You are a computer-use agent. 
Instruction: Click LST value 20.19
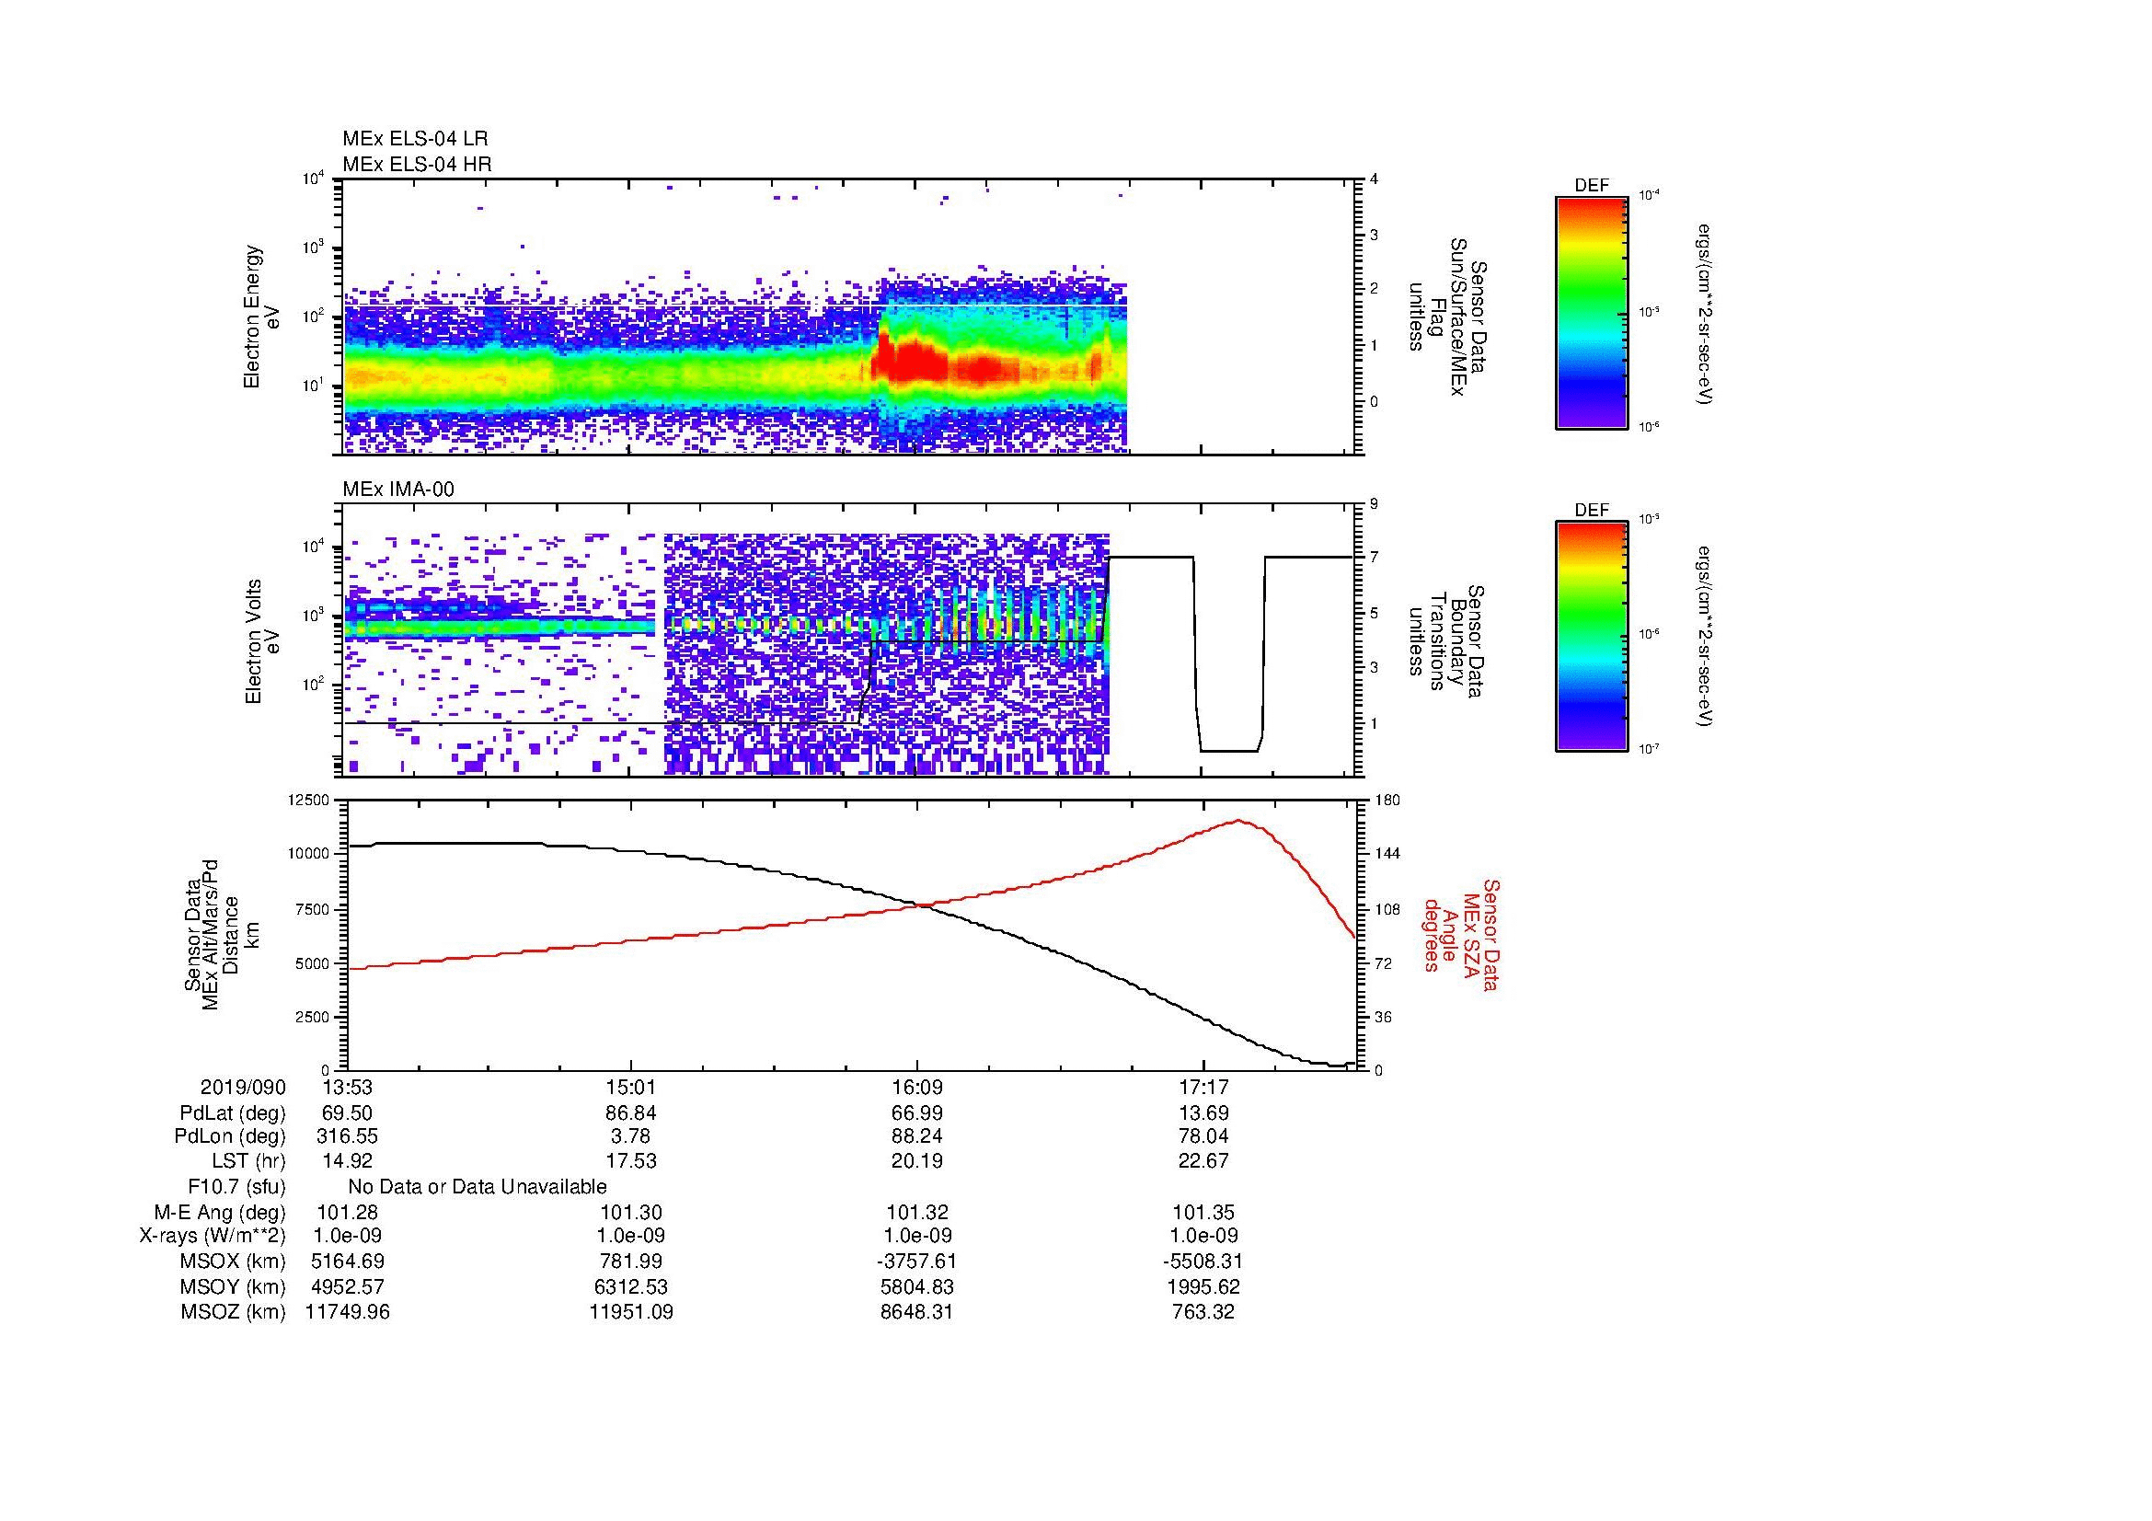coord(917,1160)
